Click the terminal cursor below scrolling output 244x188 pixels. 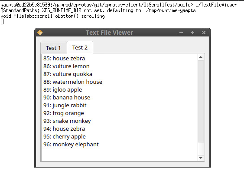coord(2,22)
